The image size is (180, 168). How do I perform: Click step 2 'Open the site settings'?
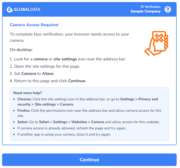pos(45,66)
